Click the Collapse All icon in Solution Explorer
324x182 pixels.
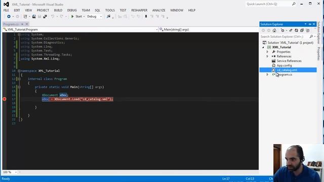click(302, 30)
